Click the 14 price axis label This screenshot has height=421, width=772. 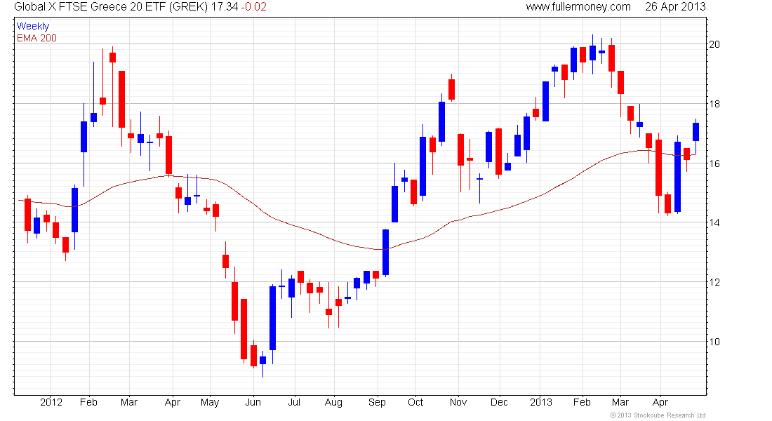click(714, 222)
